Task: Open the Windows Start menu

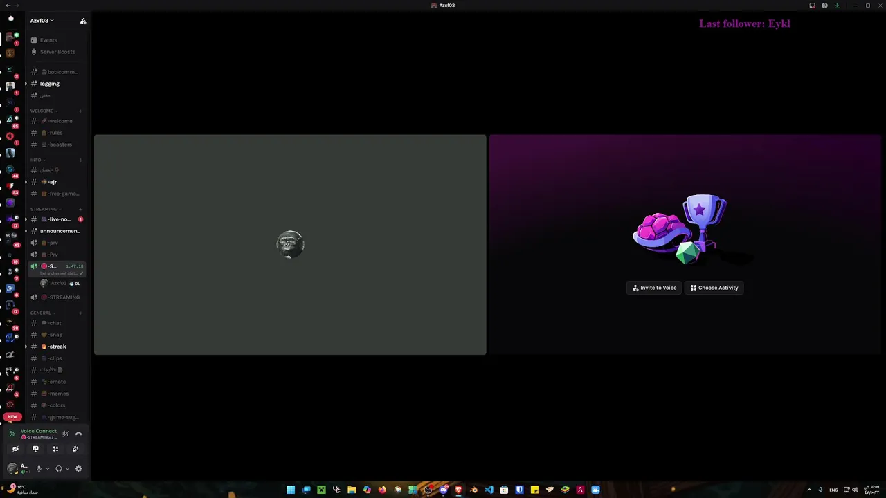Action: point(291,490)
